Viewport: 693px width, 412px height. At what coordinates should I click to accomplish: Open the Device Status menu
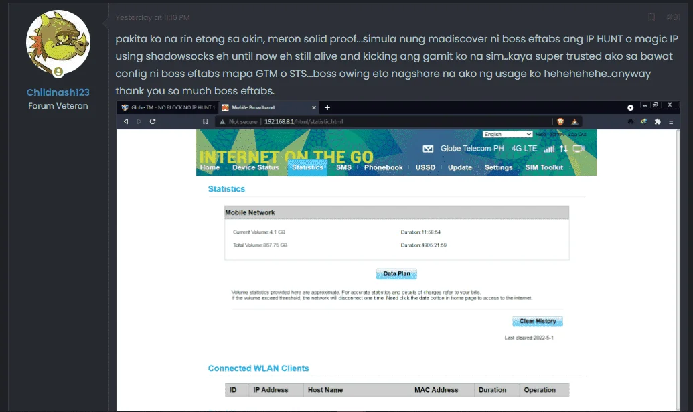(x=256, y=167)
